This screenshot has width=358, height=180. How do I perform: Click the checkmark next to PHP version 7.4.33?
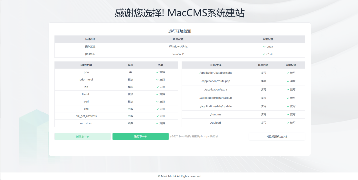point(264,54)
